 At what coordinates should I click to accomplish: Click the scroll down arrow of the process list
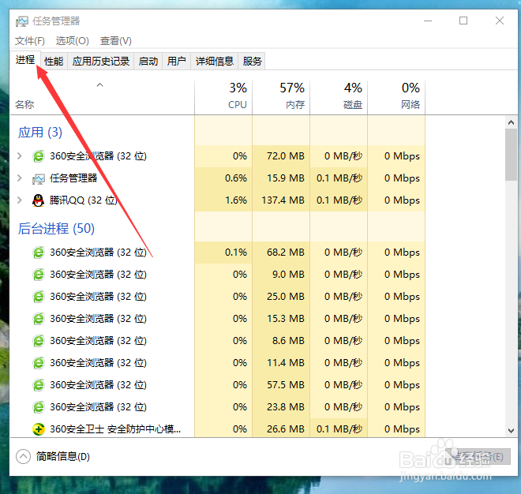click(511, 431)
